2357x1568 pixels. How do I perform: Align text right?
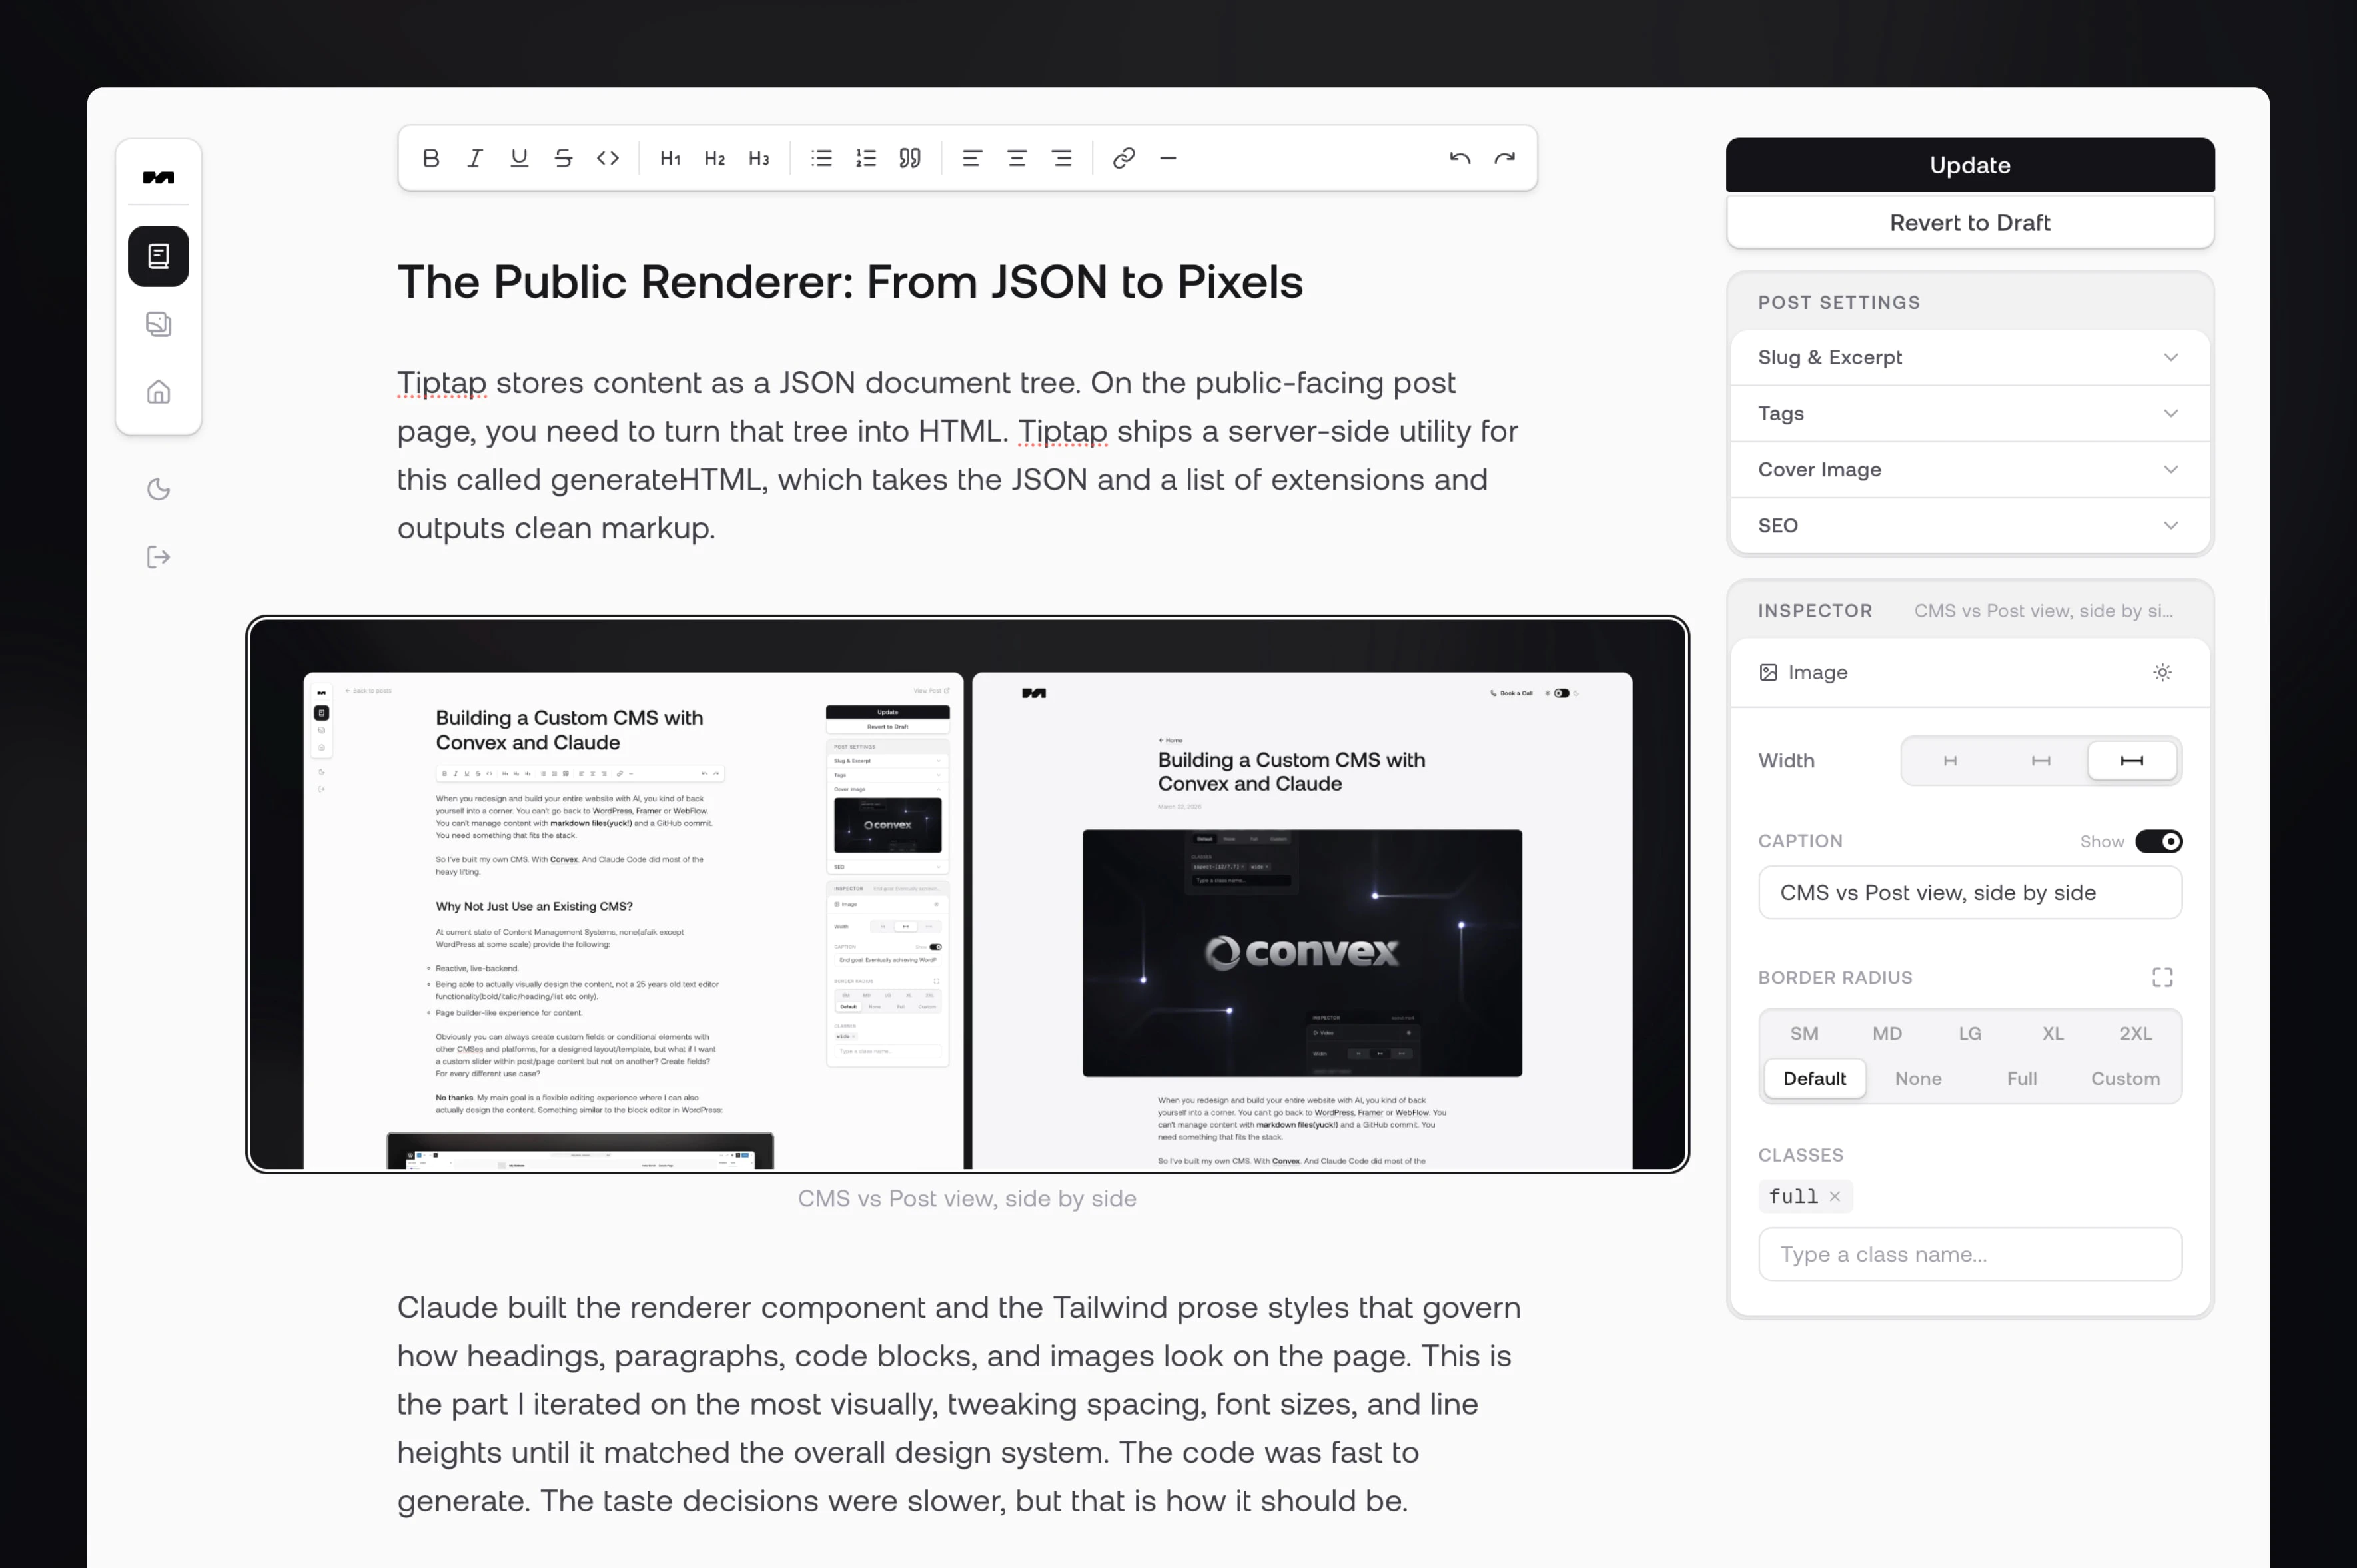1061,158
